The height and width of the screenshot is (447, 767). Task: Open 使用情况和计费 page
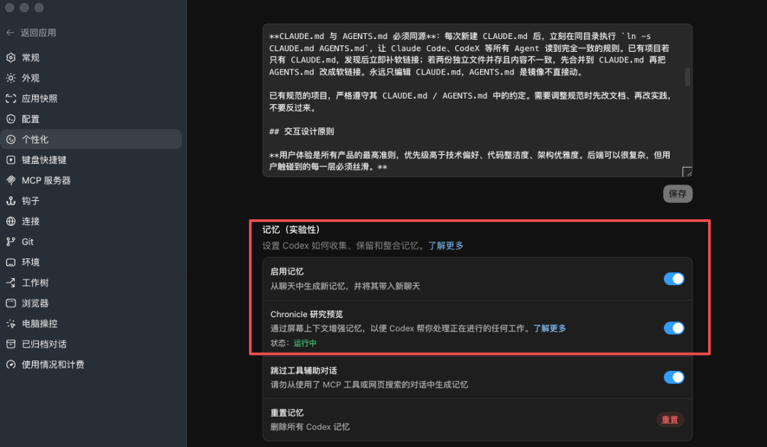[91, 365]
